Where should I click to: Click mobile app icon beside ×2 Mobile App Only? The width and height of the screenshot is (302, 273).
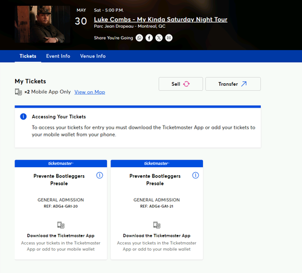(x=18, y=92)
